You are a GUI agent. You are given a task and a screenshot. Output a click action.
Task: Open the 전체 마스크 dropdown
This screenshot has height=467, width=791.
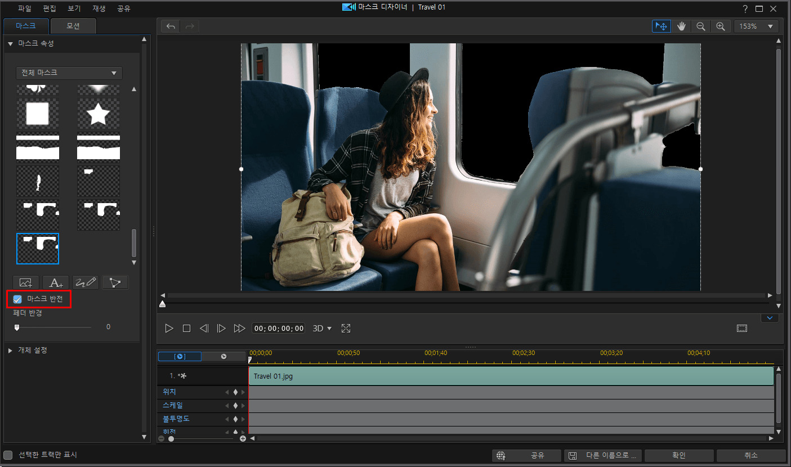click(x=69, y=73)
